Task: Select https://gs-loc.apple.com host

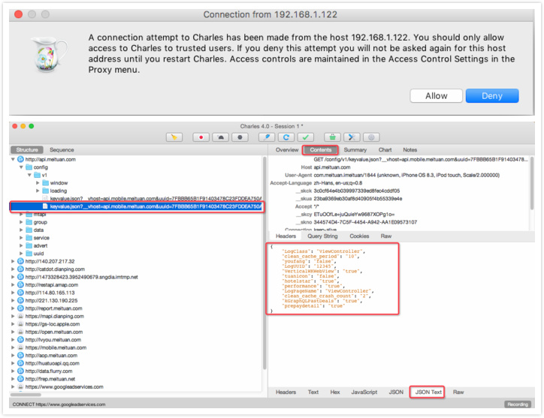Action: pyautogui.click(x=53, y=324)
